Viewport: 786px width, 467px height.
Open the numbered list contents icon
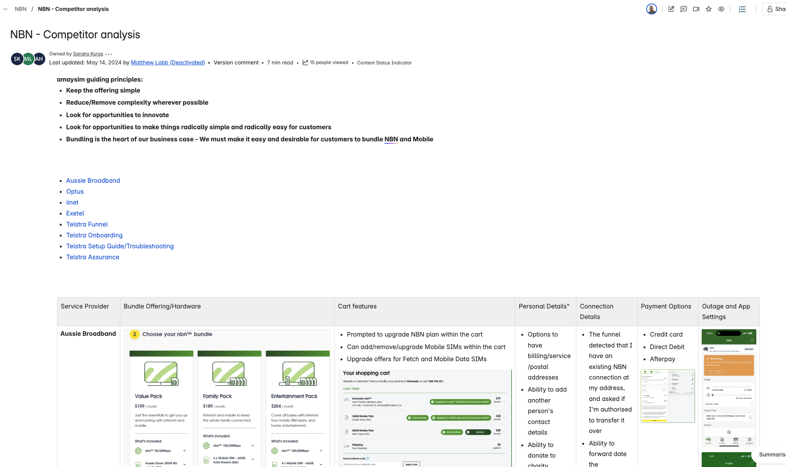[742, 9]
